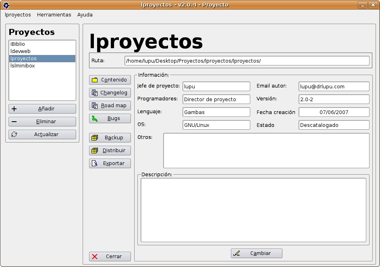Image resolution: width=380 pixels, height=267 pixels.
Task: Open the Ayuda menu
Action: click(85, 15)
